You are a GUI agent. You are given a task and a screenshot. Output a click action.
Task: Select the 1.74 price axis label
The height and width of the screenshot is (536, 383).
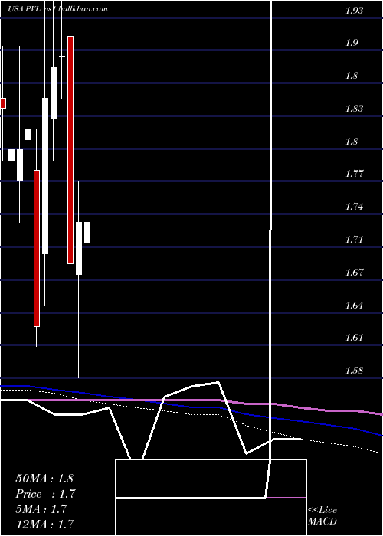[x=354, y=207]
